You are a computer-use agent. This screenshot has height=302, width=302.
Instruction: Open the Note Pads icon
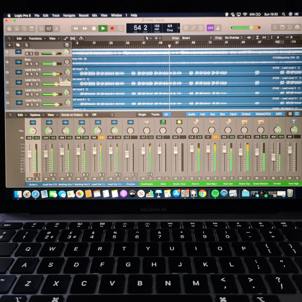click(x=283, y=27)
